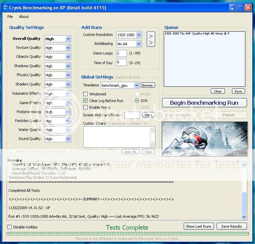Expand the Physics Quality dropdown
The height and width of the screenshot is (244, 255).
[68, 75]
